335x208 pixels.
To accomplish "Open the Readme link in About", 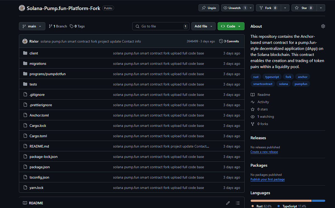I will tap(260, 95).
